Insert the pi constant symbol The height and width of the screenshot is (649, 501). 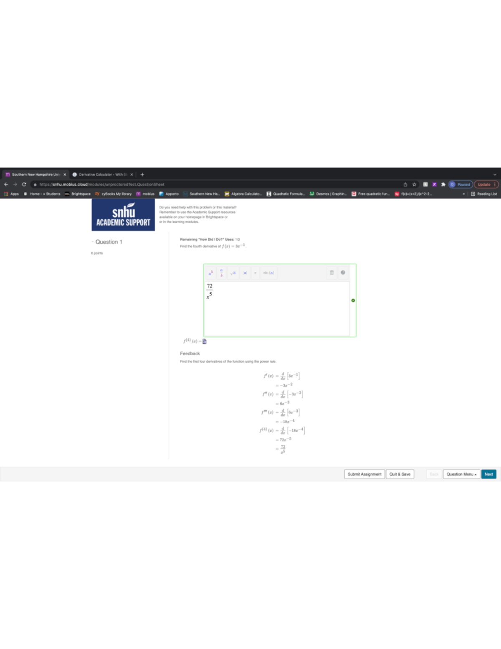point(255,273)
